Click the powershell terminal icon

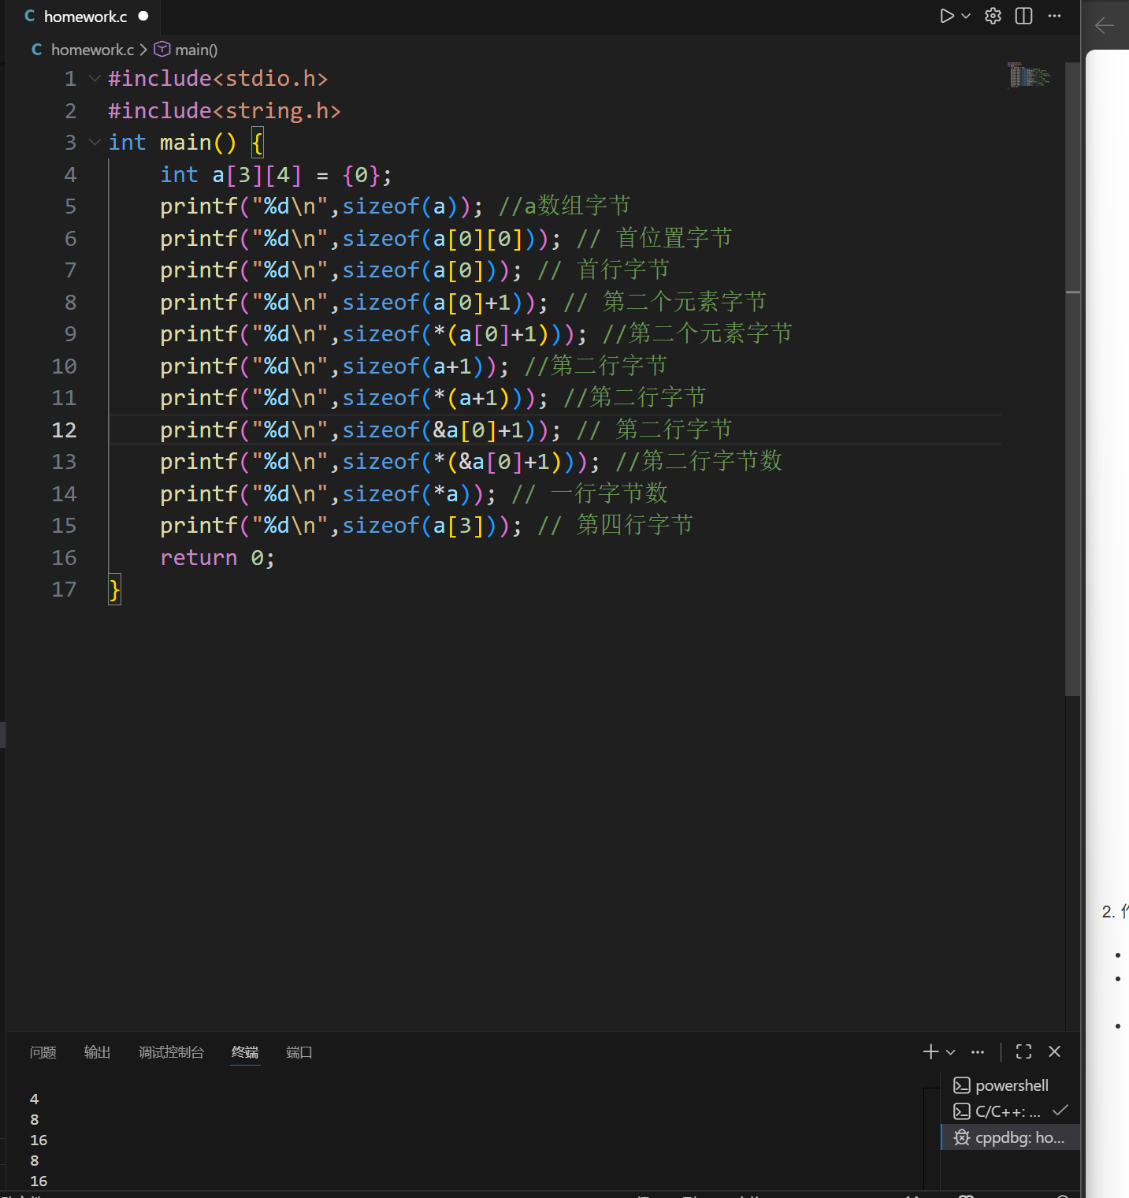click(x=962, y=1085)
